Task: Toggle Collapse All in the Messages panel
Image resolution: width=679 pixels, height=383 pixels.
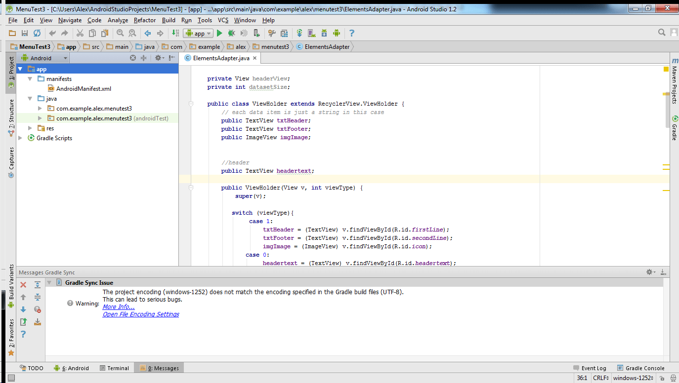Action: (38, 297)
